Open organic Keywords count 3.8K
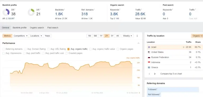Screen dimensions: 203x97 point(114,14)
